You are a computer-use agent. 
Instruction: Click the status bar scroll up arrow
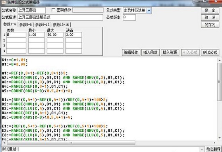[202, 149]
